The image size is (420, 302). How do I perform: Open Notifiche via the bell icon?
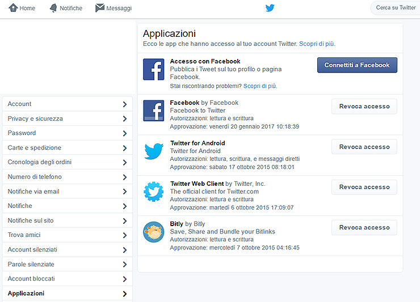53,8
